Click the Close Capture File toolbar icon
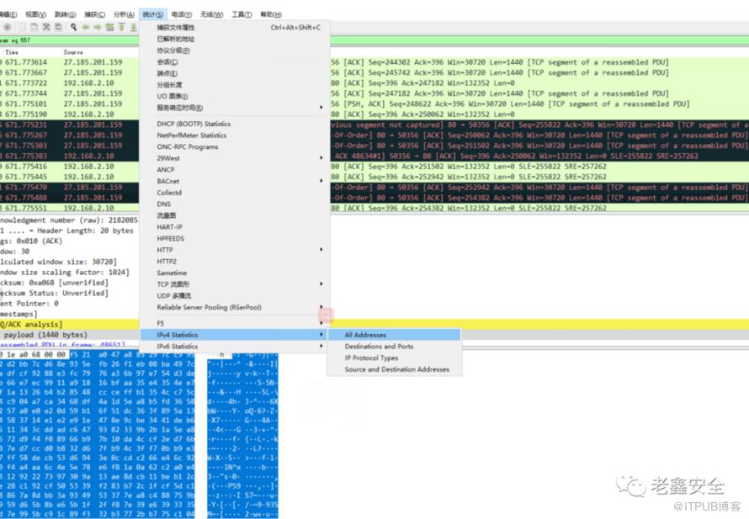This screenshot has height=519, width=749. pos(46,27)
